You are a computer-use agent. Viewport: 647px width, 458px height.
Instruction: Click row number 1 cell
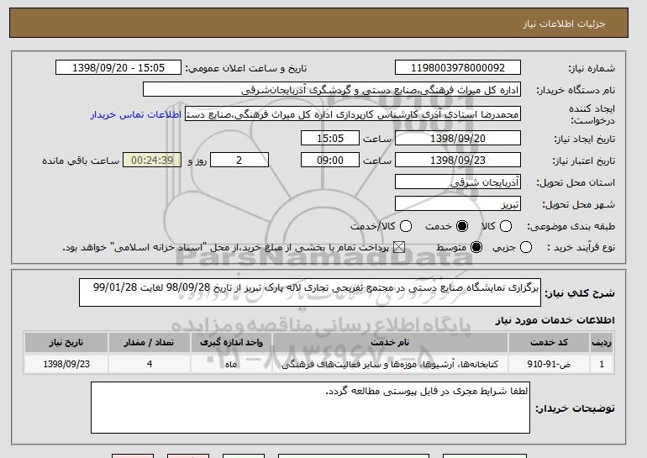[x=602, y=364]
